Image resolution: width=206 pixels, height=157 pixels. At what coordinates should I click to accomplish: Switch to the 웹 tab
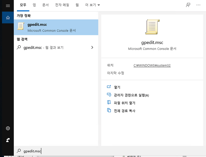[77, 5]
